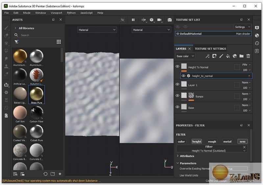
Task: Select the Polygon fill tool
Action: [6, 51]
